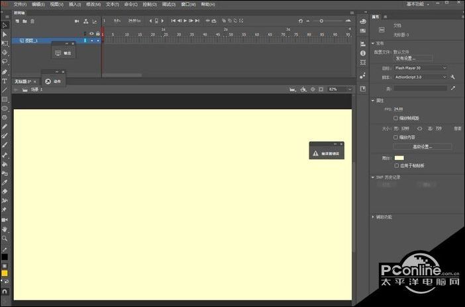Select the Camera tool
This screenshot has width=465, height=307.
pos(5,220)
